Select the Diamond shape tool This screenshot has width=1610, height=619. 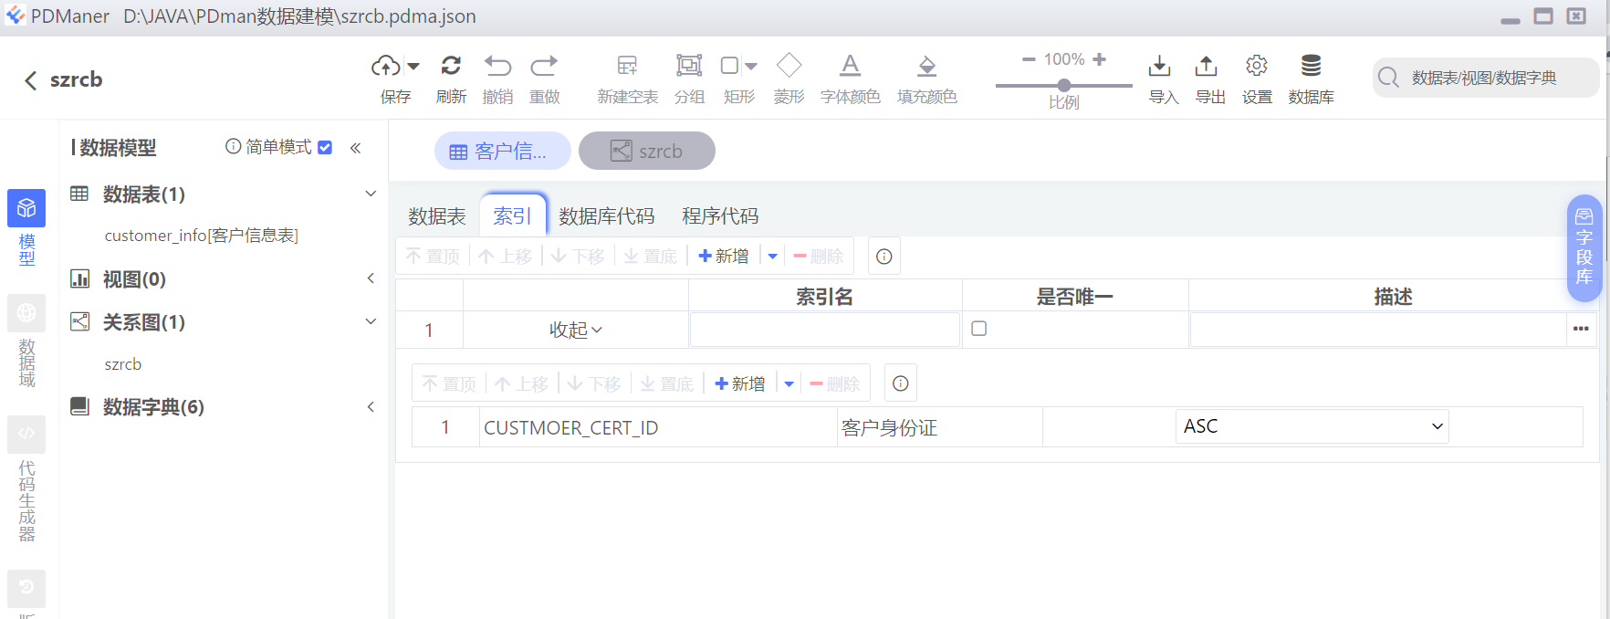(x=789, y=66)
